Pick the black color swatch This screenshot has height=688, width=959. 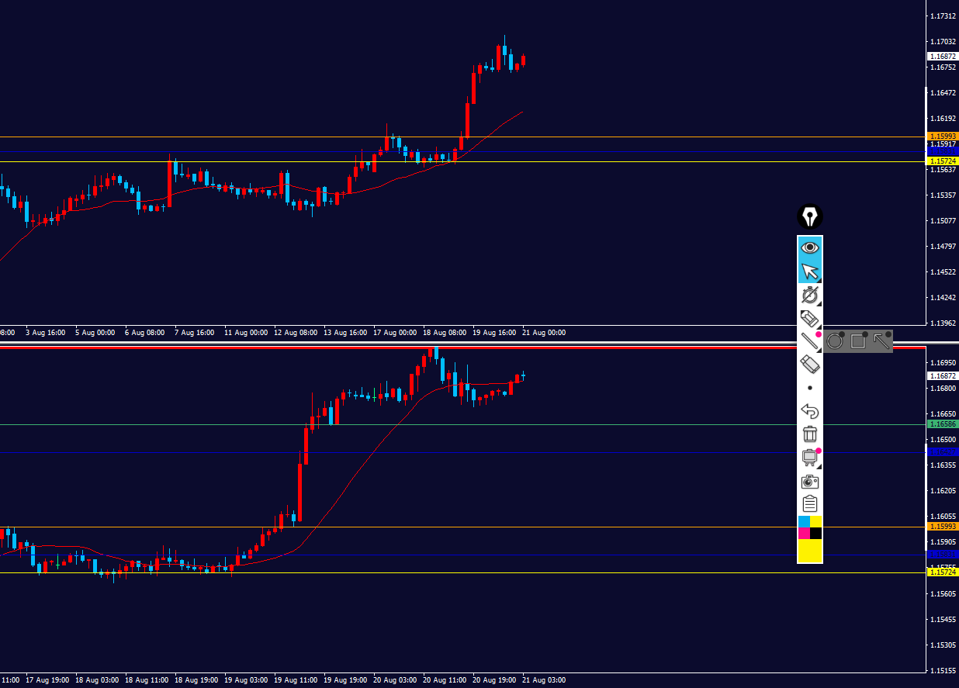pyautogui.click(x=816, y=533)
